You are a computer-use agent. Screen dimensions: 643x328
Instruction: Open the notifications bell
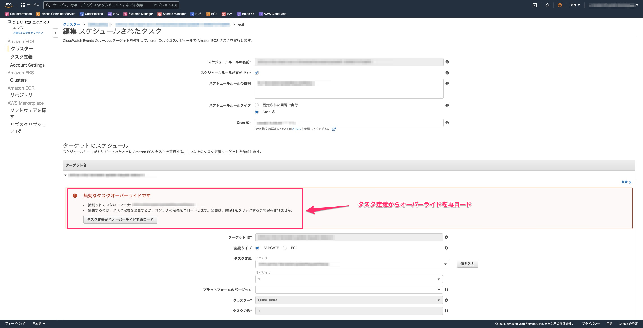tap(547, 5)
